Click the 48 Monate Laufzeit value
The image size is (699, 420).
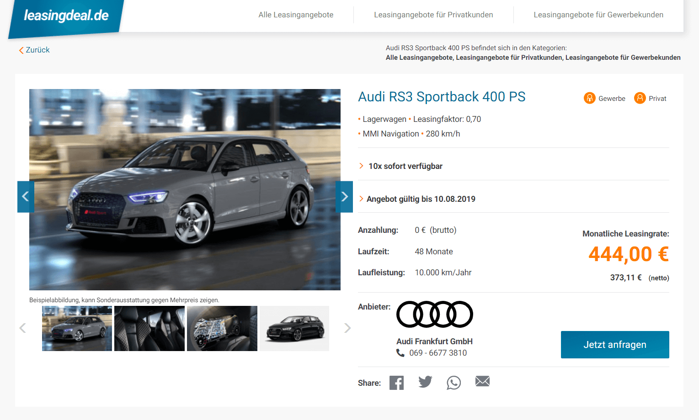click(434, 252)
